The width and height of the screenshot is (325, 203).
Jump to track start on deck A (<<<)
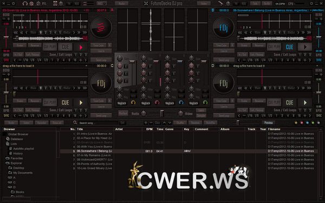coord(16,32)
